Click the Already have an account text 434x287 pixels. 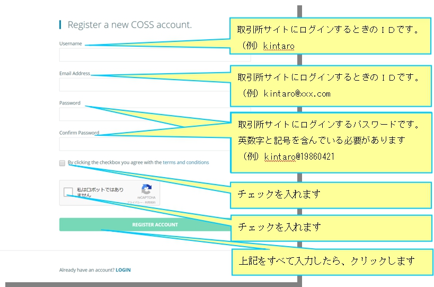pos(86,270)
